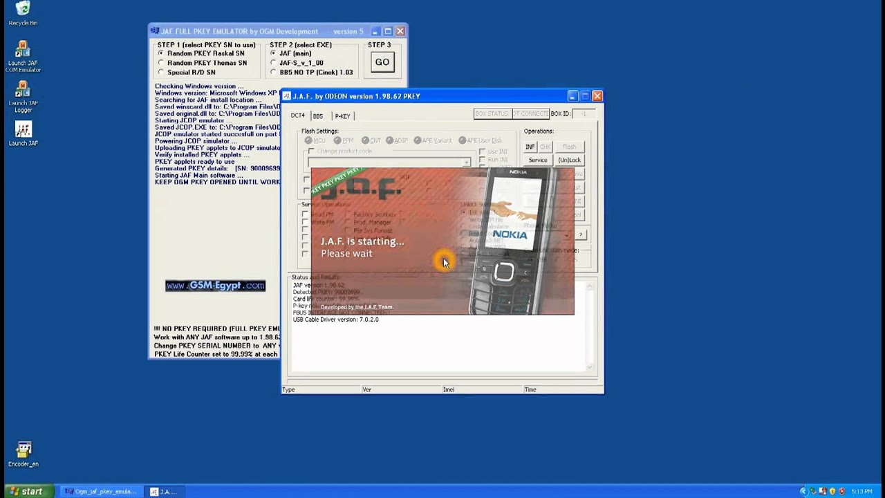Toggle the PPM flash setting
885x498 pixels.
click(x=337, y=140)
